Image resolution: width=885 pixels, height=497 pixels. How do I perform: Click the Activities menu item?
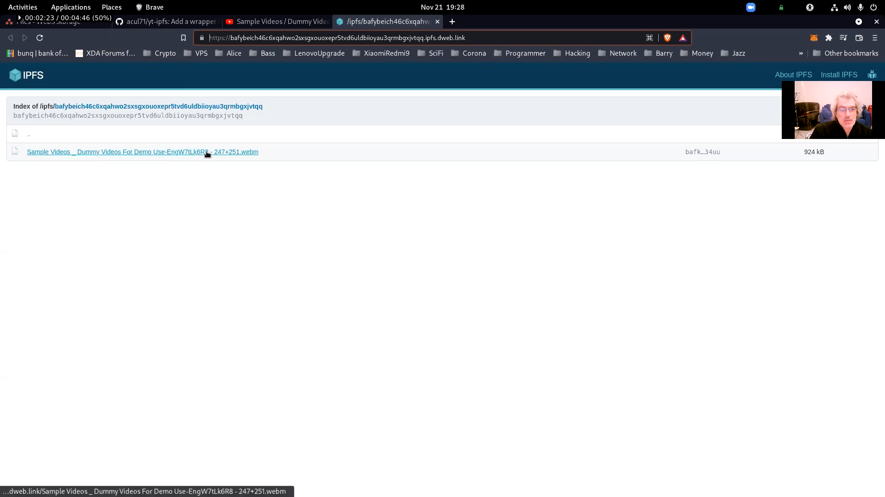[x=22, y=7]
